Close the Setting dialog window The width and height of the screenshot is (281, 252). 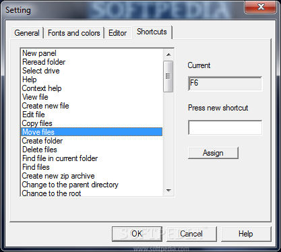(x=261, y=7)
